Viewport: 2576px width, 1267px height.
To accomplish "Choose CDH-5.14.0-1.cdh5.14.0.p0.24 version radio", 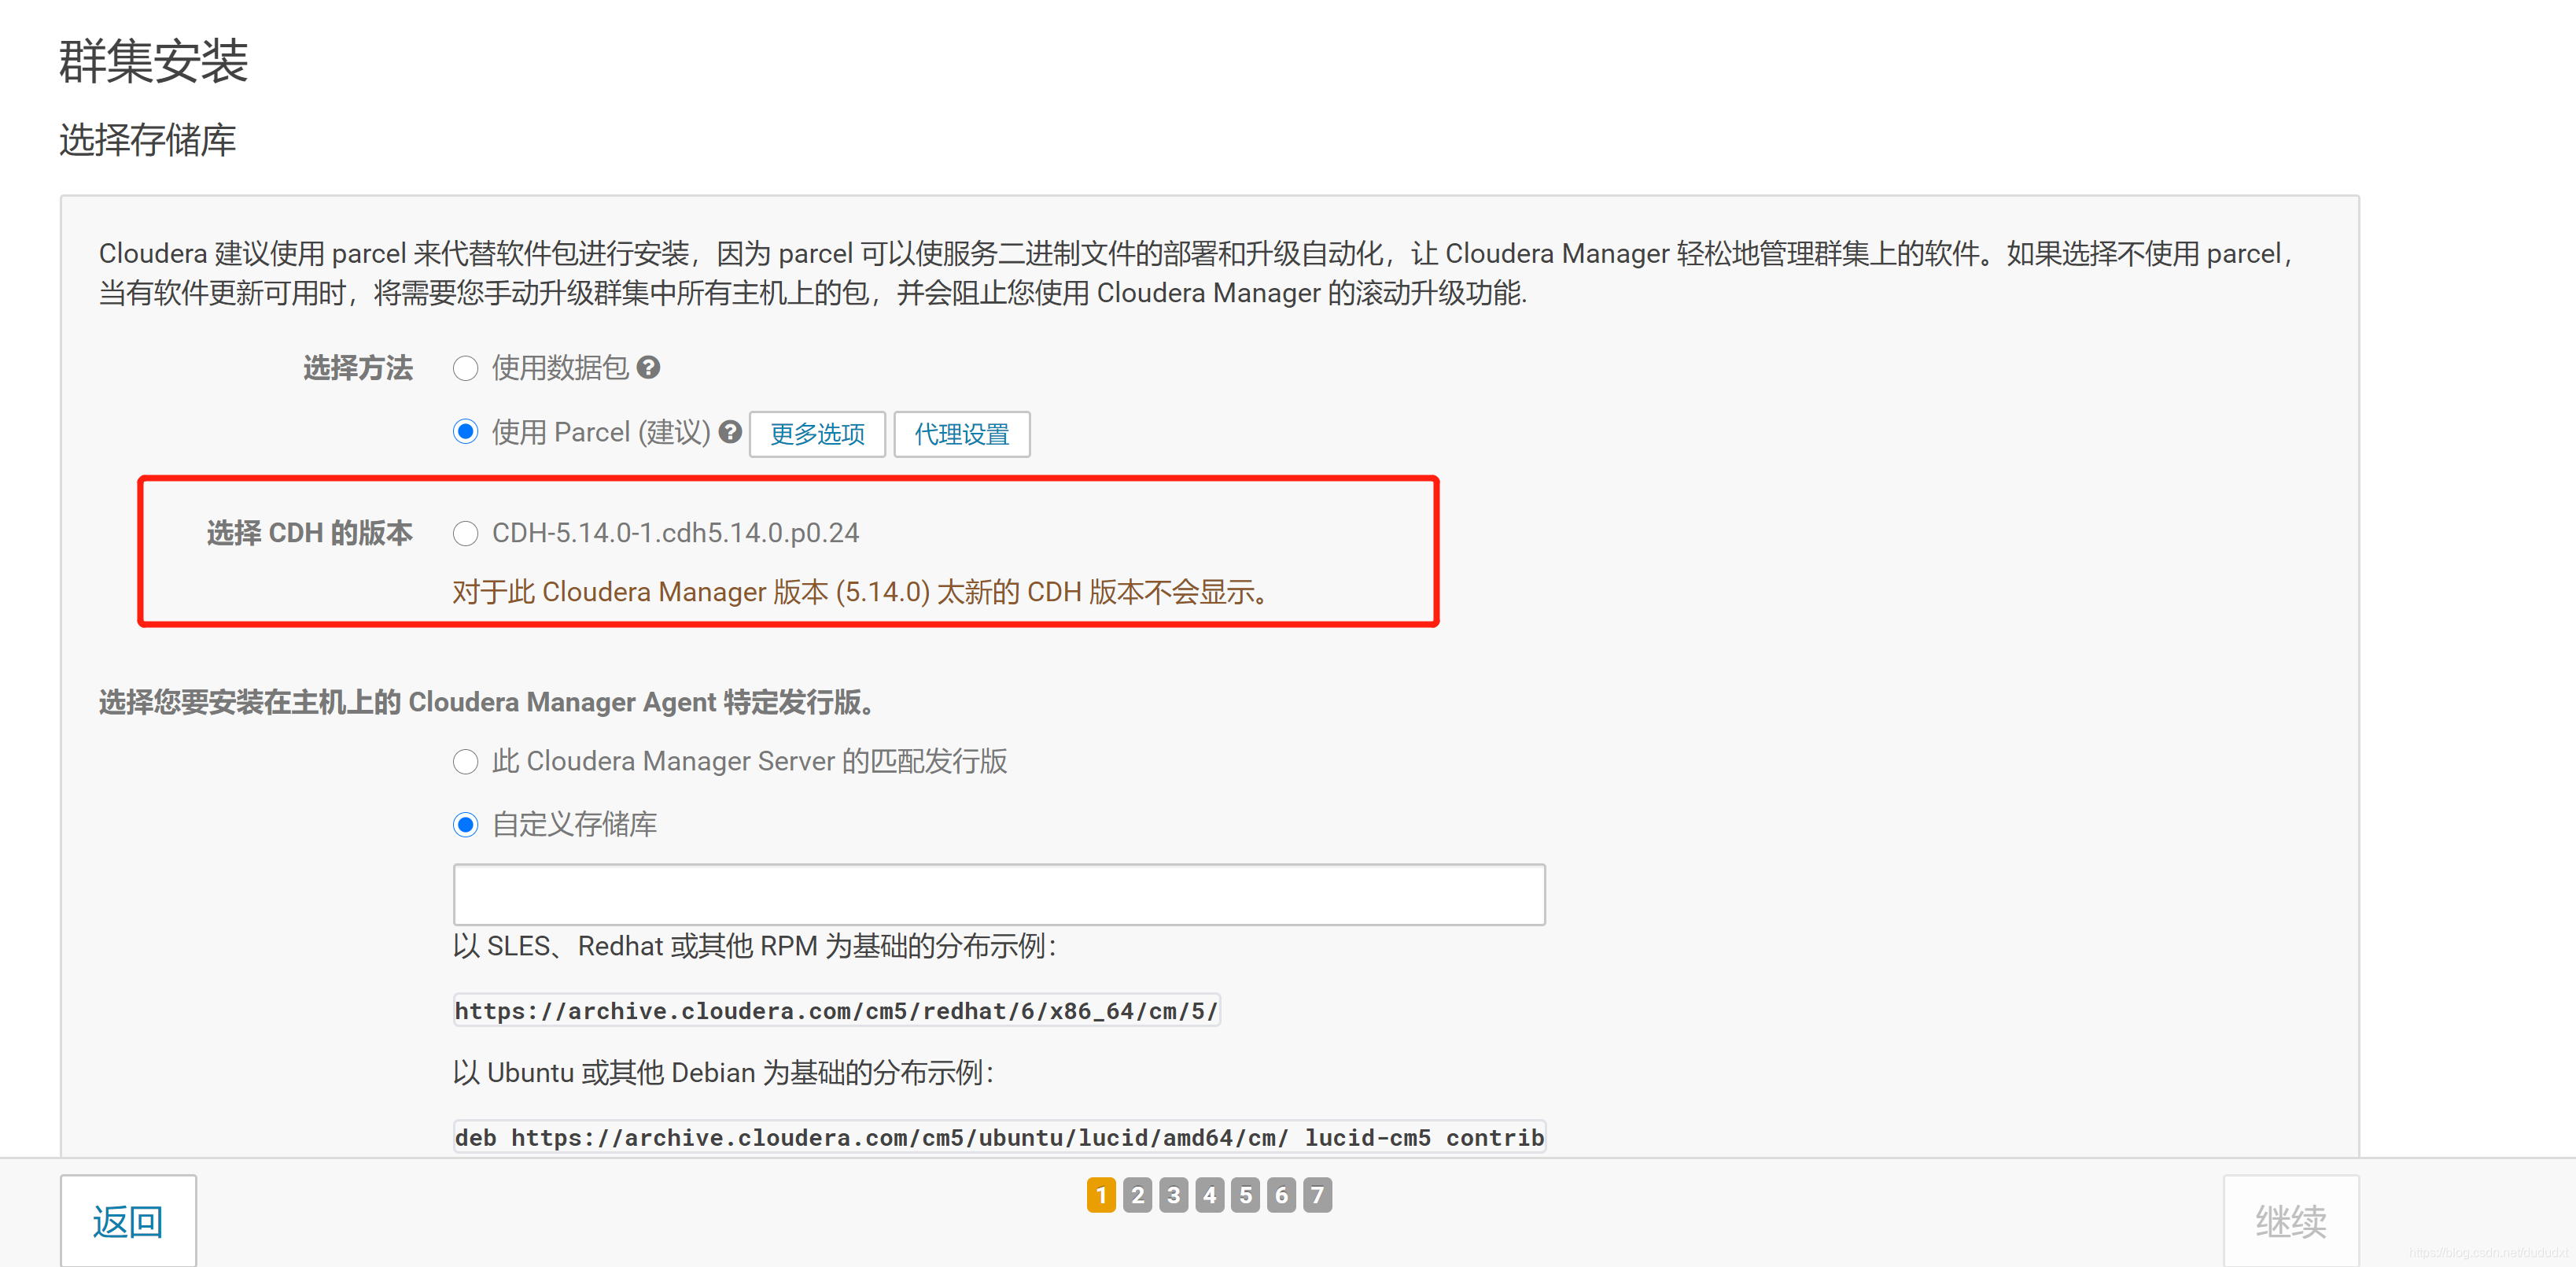I will coord(465,534).
